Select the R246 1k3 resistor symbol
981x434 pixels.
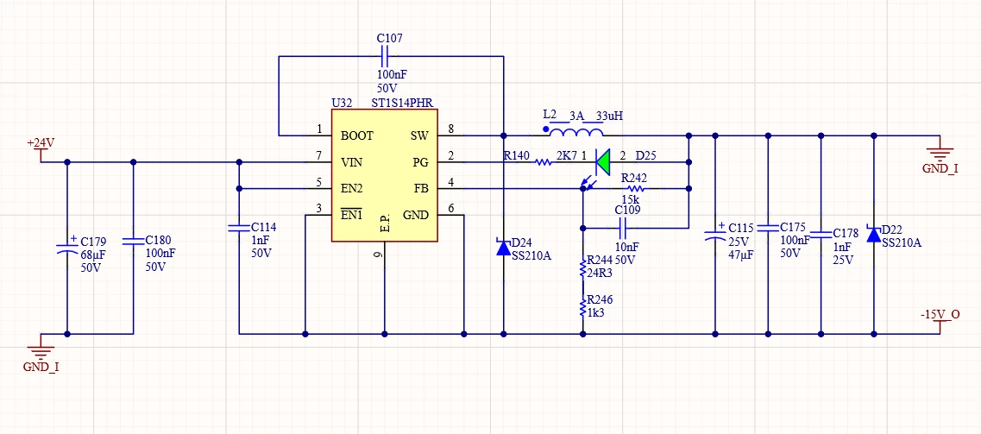click(583, 306)
